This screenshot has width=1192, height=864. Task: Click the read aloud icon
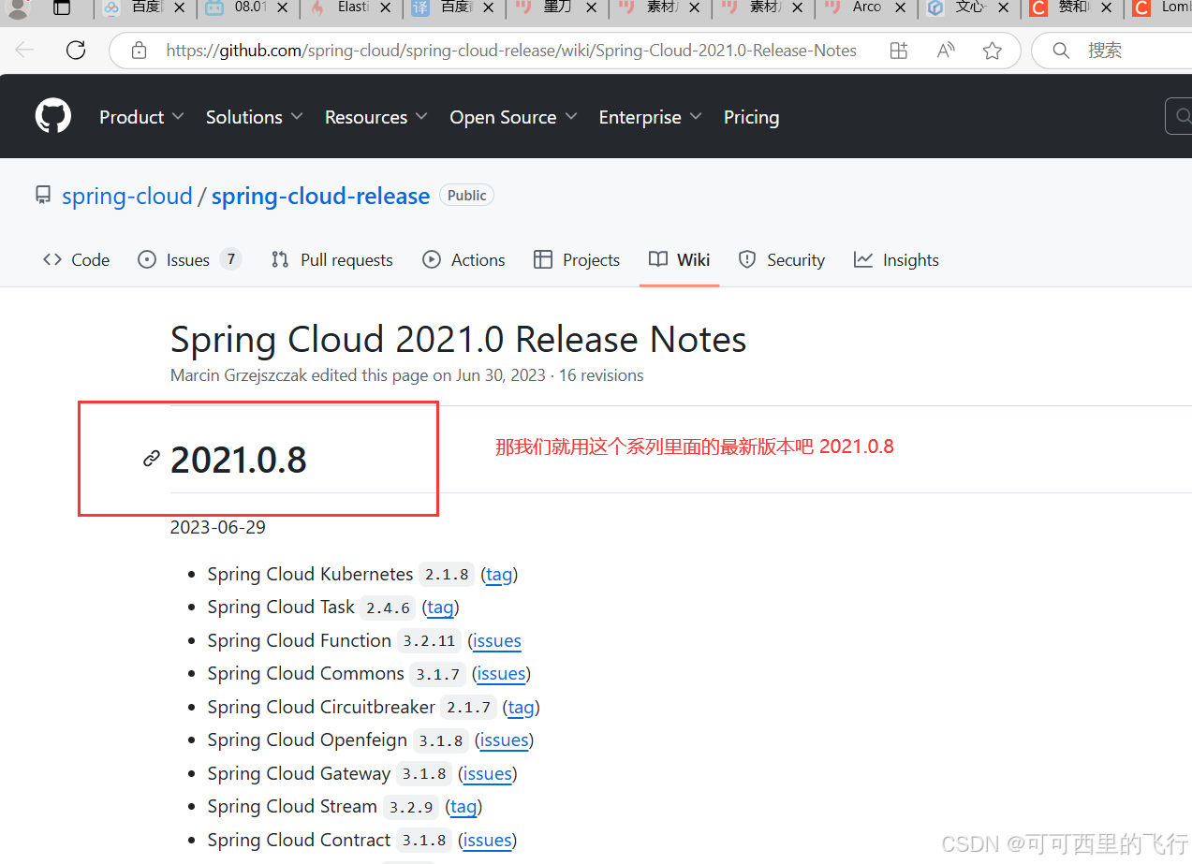tap(946, 51)
